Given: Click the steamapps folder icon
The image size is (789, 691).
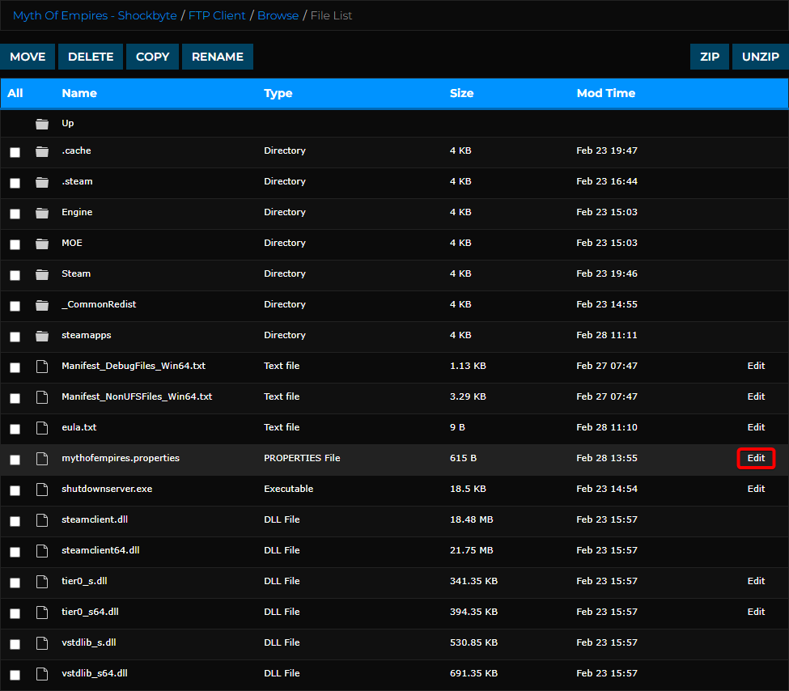Looking at the screenshot, I should pyautogui.click(x=42, y=335).
